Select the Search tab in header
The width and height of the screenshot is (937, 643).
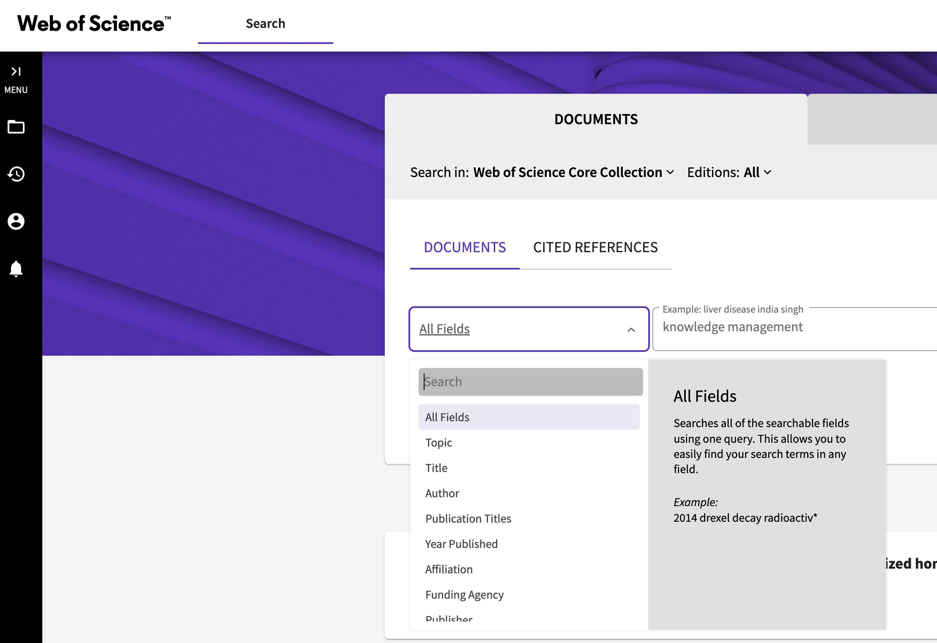click(x=266, y=24)
